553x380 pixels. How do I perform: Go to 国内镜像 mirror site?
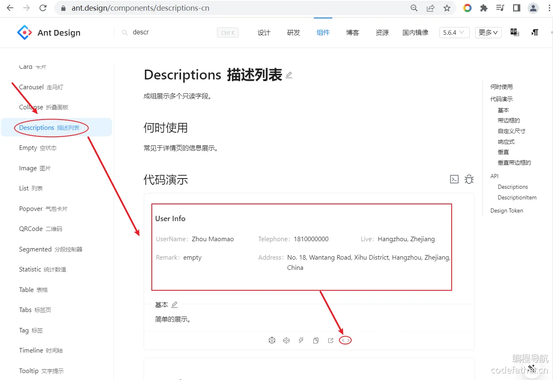click(415, 33)
